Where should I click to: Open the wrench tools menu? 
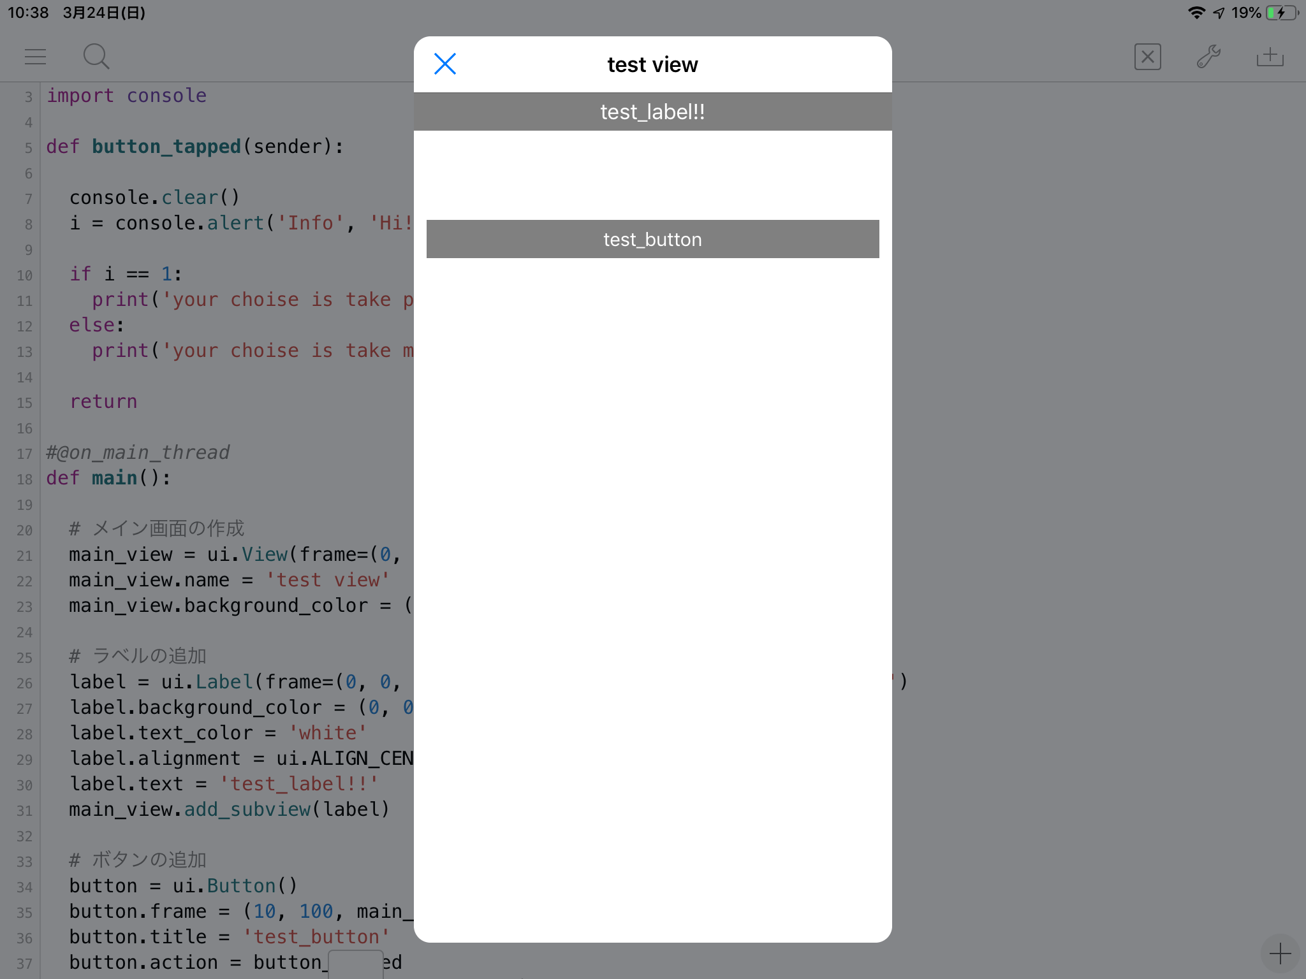pos(1208,56)
